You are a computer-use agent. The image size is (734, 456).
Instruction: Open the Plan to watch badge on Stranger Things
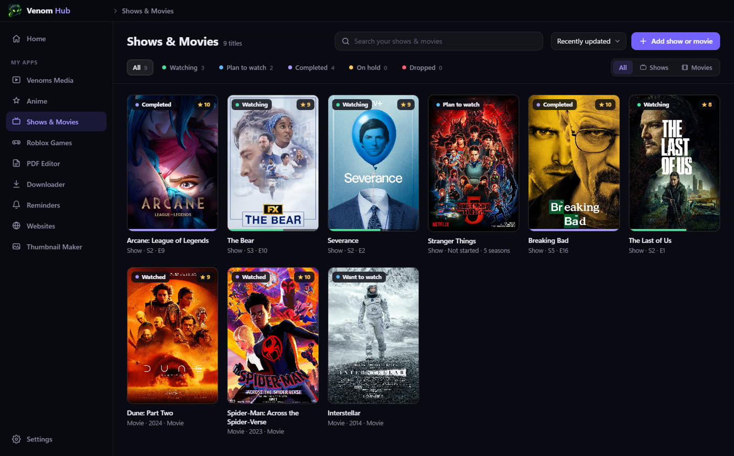point(458,105)
